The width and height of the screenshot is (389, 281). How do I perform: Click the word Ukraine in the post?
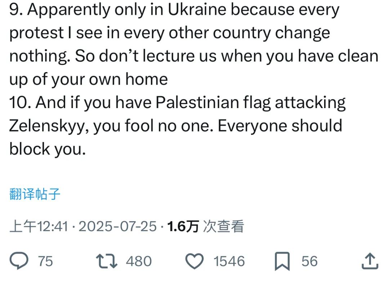coord(197,9)
